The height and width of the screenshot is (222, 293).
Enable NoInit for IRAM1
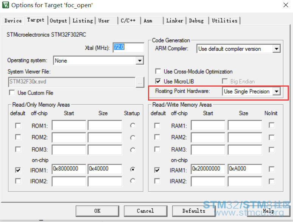pos(271,169)
